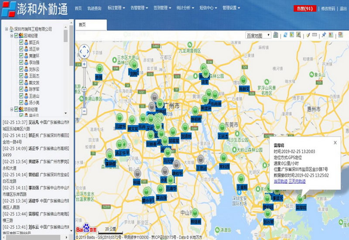
Task: Click the 余强 green location marker
Action: click(99, 69)
